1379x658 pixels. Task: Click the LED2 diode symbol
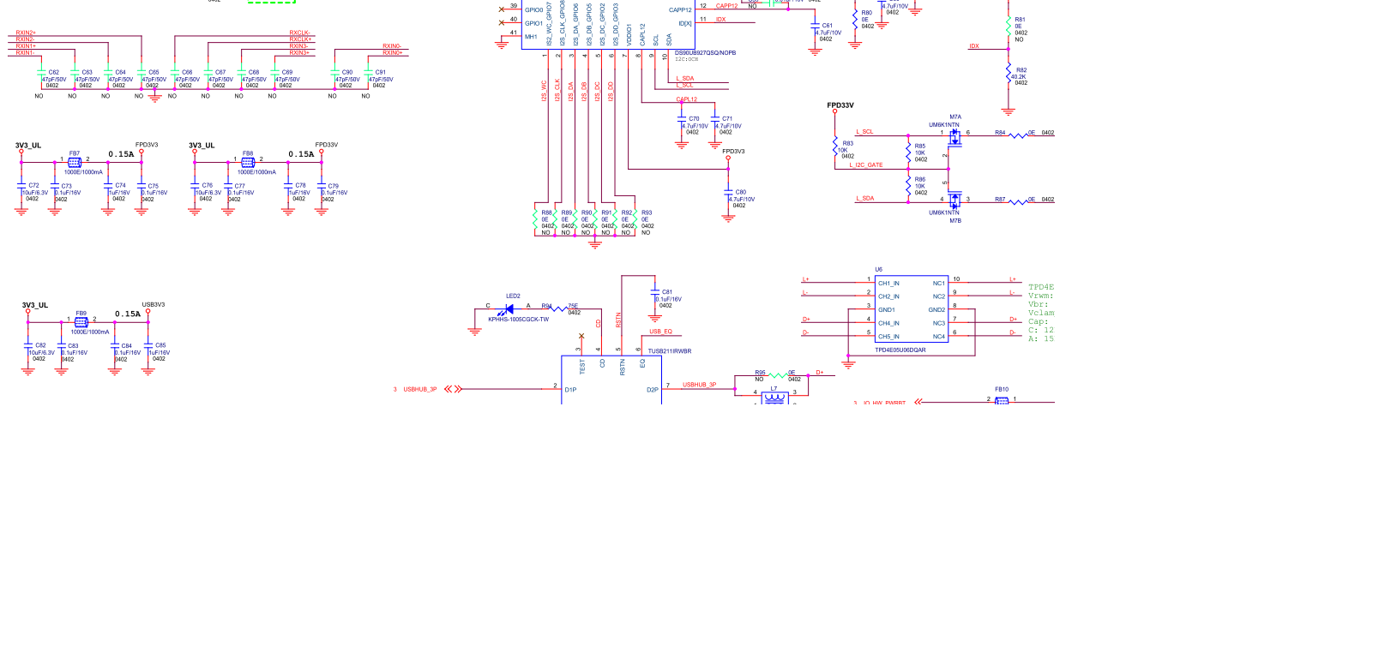509,308
